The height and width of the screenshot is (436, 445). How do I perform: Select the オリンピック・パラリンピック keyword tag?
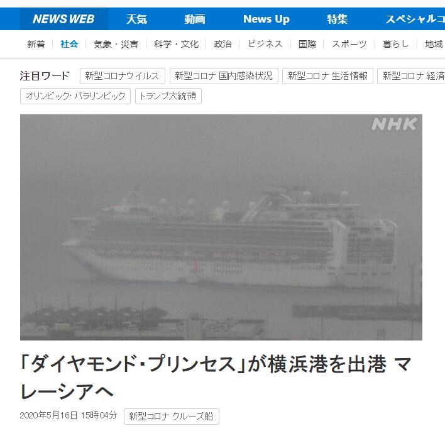(75, 96)
